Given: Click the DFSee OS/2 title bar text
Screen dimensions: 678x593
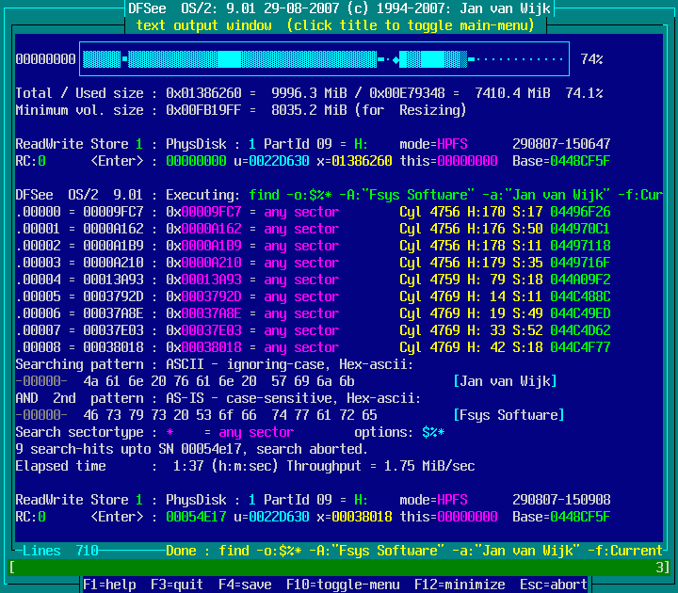Looking at the screenshot, I should pyautogui.click(x=339, y=8).
